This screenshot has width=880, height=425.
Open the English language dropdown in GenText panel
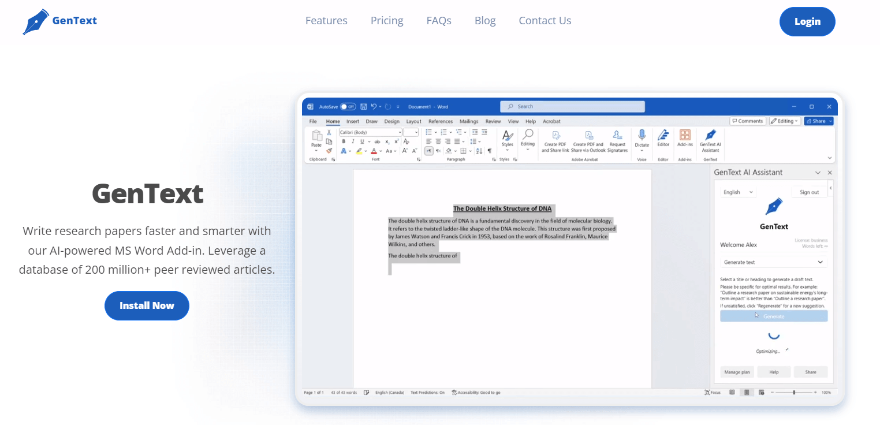click(x=738, y=192)
